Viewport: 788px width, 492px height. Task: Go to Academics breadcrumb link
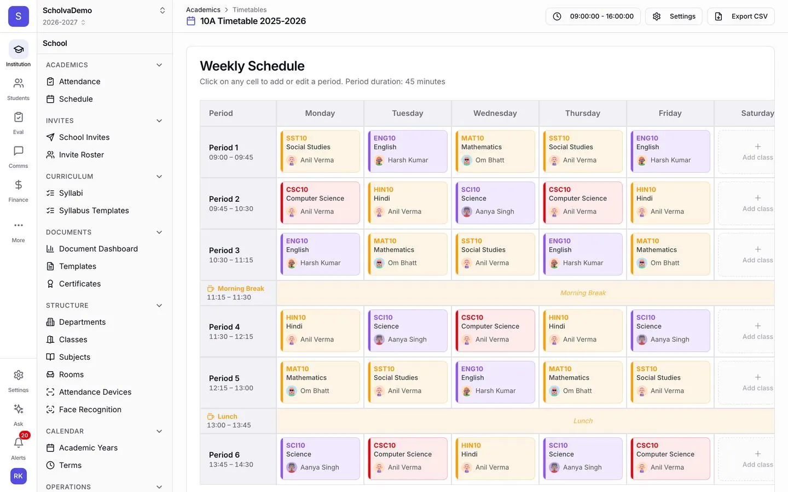(x=203, y=10)
